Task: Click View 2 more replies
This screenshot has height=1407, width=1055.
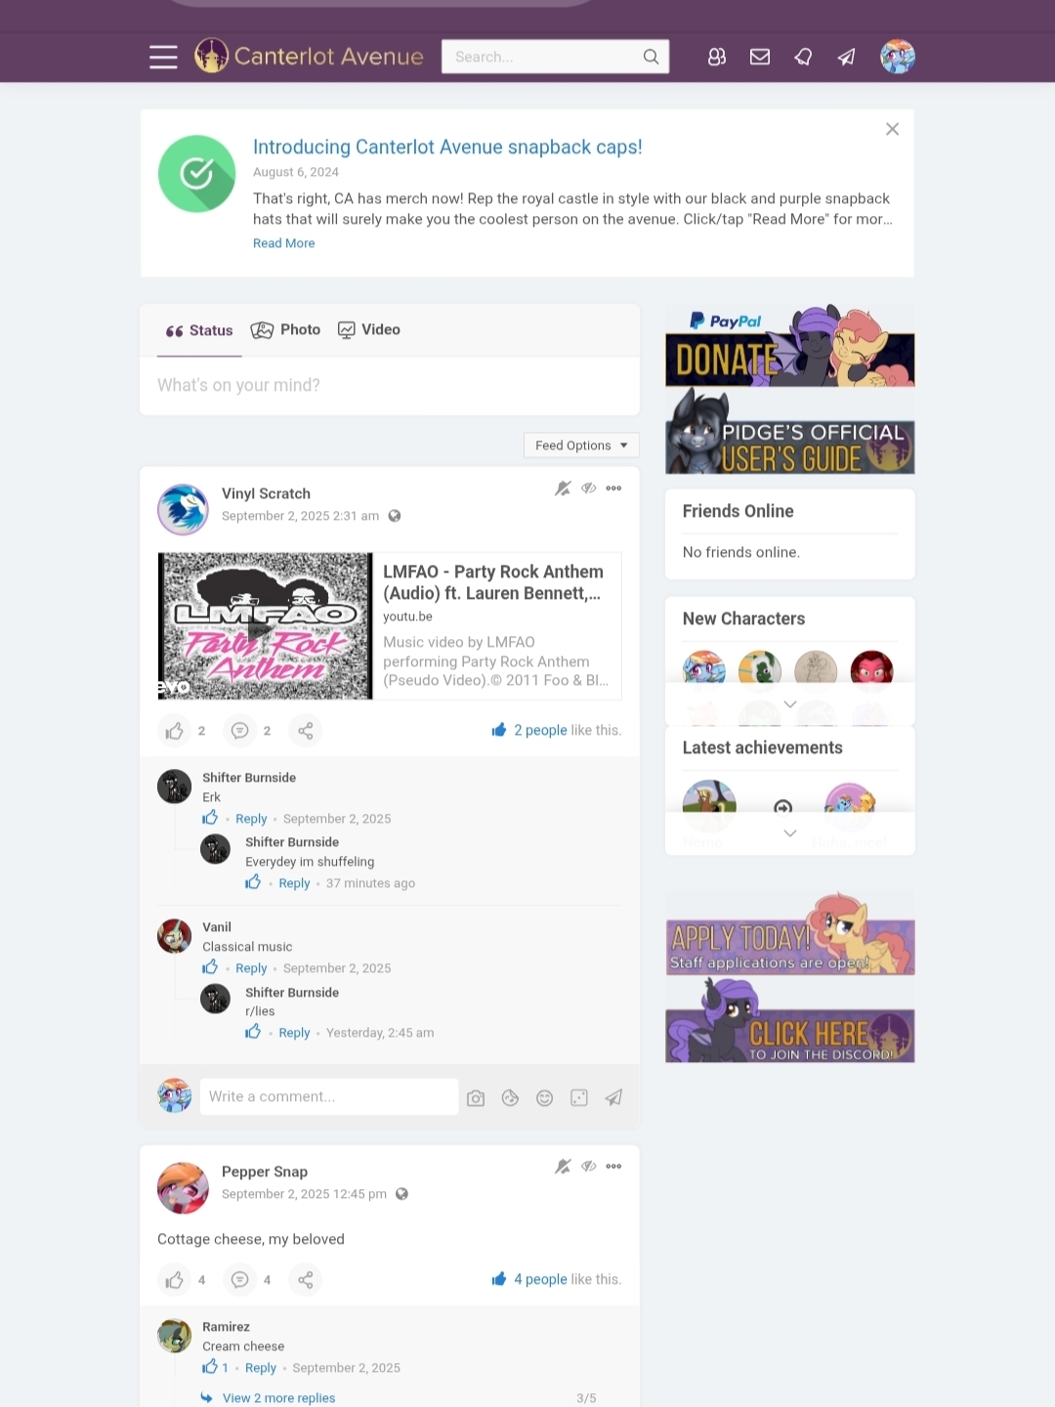Action: click(x=278, y=1398)
